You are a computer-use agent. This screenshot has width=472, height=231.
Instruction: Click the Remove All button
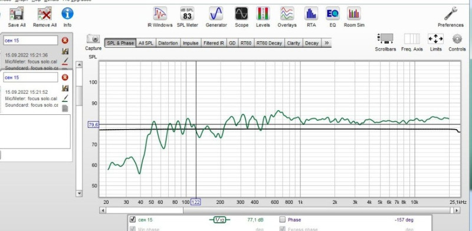(x=45, y=18)
